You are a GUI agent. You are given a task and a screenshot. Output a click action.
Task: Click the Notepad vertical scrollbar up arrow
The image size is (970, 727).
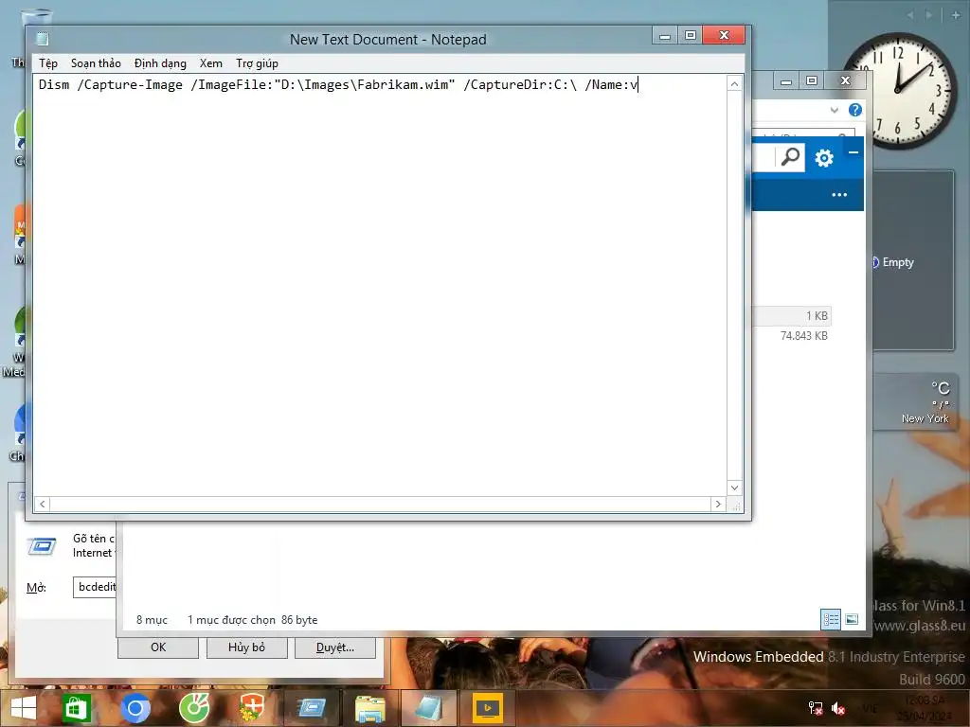(x=734, y=84)
